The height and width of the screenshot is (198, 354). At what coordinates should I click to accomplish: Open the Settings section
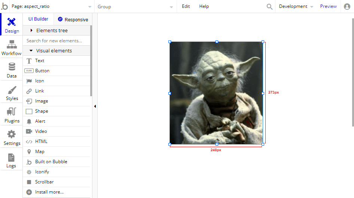click(x=12, y=137)
